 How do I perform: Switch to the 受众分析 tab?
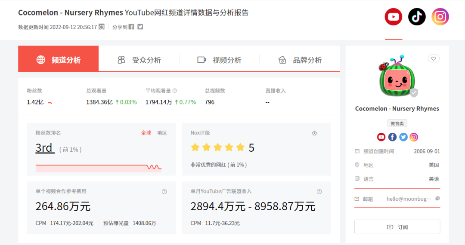(x=139, y=60)
